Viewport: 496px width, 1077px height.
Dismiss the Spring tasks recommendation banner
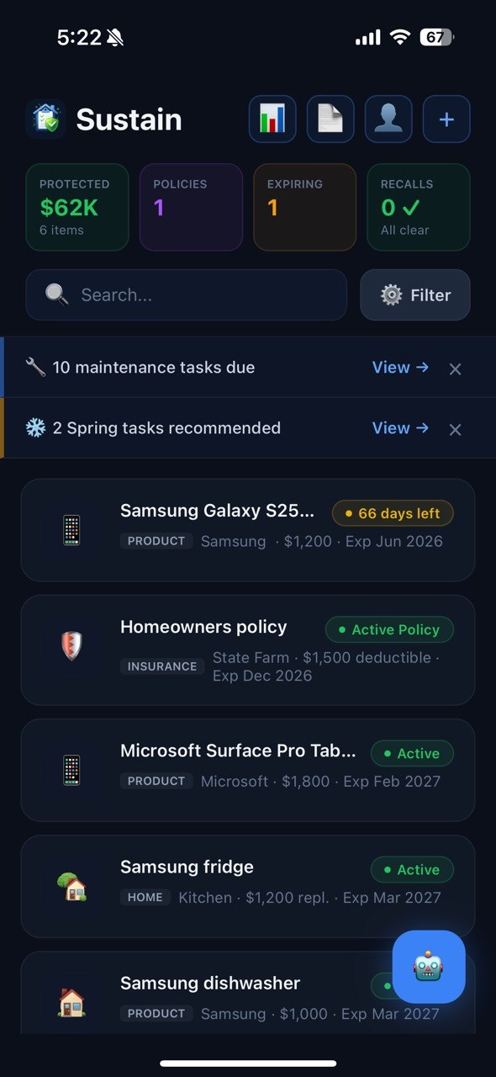click(455, 429)
